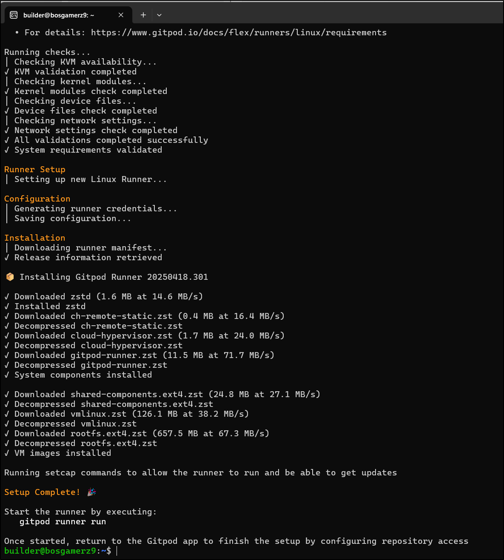This screenshot has width=504, height=560.
Task: Click checkmark beside KVM validation completed
Action: tap(7, 72)
